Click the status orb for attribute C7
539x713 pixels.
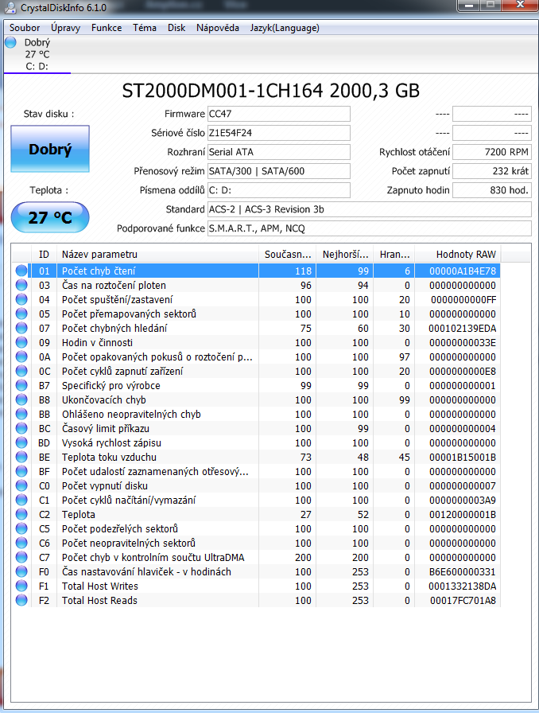coord(21,558)
